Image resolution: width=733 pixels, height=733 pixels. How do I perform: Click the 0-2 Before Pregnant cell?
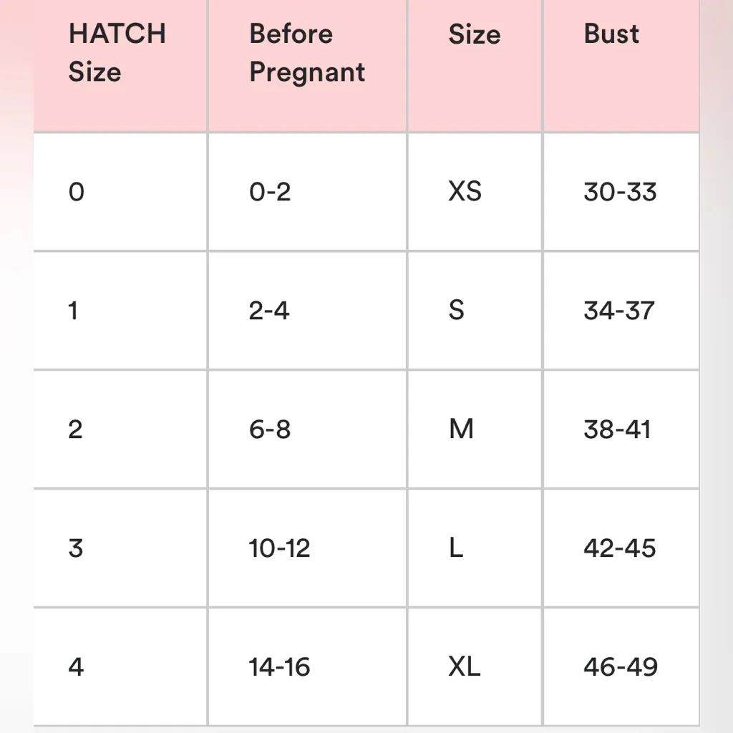click(270, 192)
